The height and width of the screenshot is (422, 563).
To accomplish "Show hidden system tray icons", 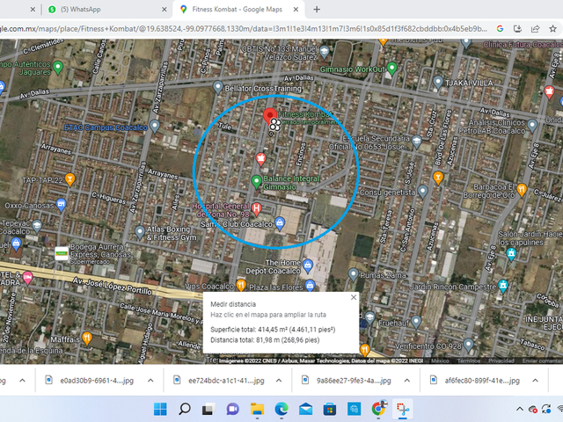I will pyautogui.click(x=520, y=409).
